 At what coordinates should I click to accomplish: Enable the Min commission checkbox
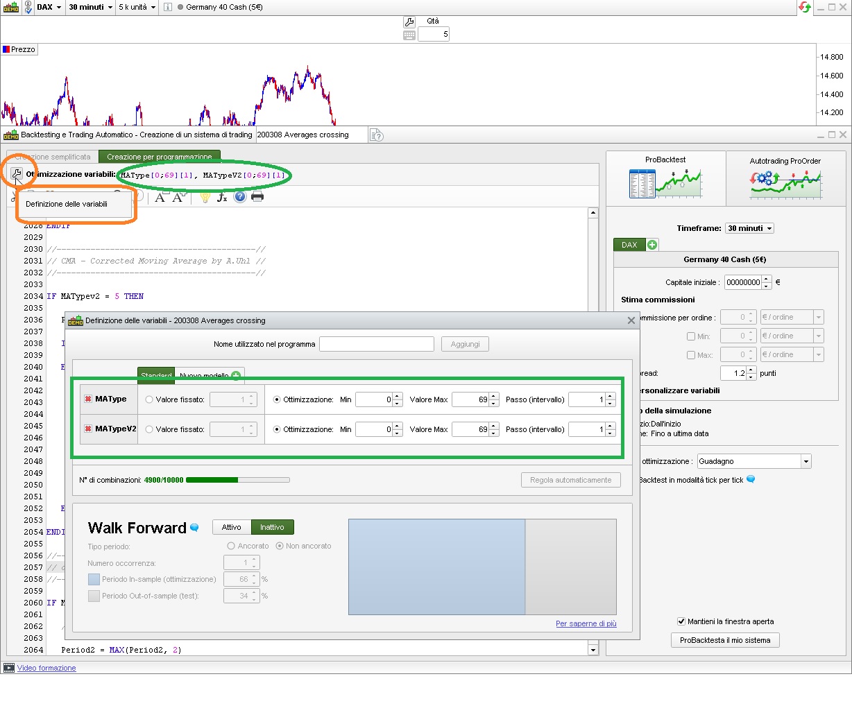pos(691,336)
